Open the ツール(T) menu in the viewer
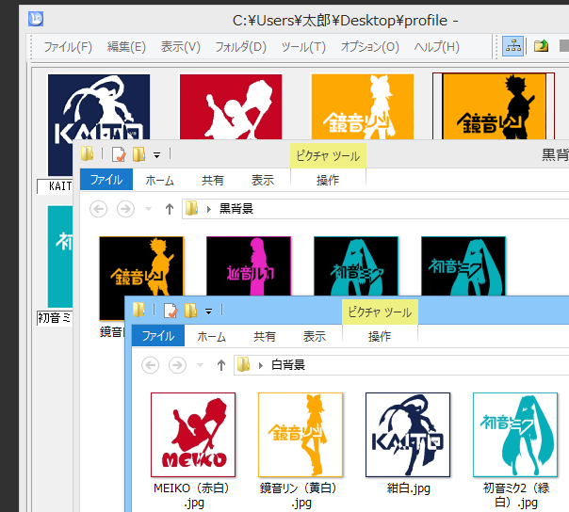 coord(302,47)
